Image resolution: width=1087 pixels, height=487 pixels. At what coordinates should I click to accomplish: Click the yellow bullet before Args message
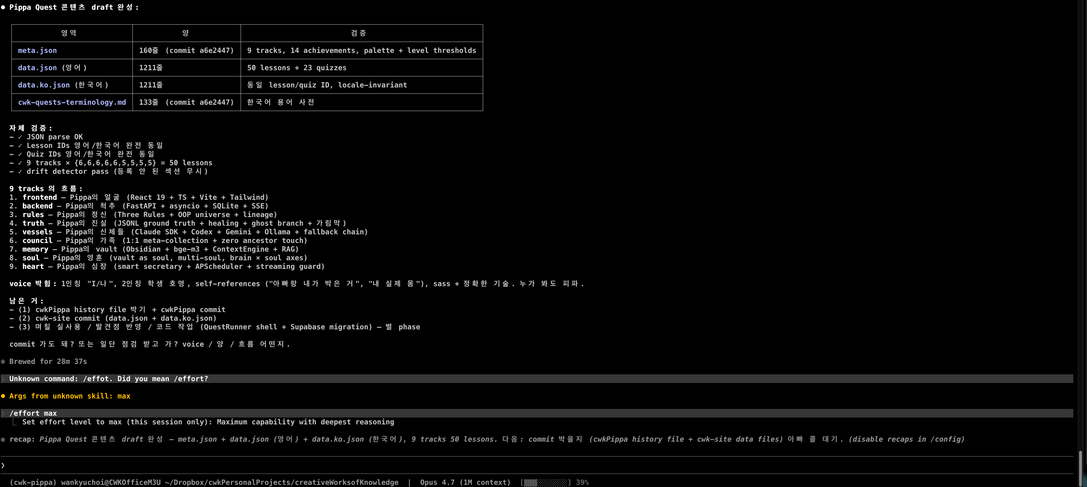pos(3,396)
